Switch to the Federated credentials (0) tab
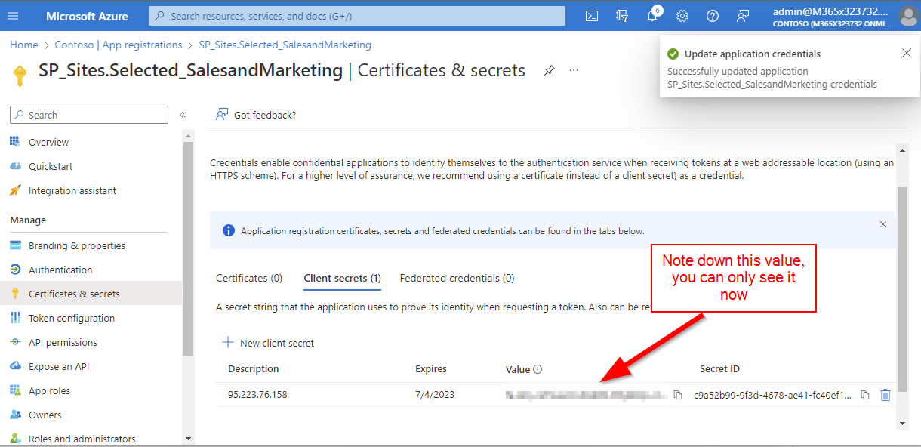 [x=457, y=278]
